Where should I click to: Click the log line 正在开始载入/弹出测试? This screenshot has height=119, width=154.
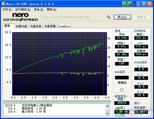pyautogui.click(x=37, y=105)
